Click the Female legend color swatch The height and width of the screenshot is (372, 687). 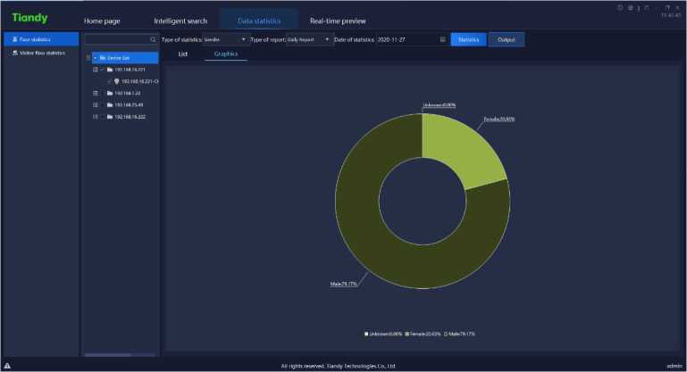(407, 334)
